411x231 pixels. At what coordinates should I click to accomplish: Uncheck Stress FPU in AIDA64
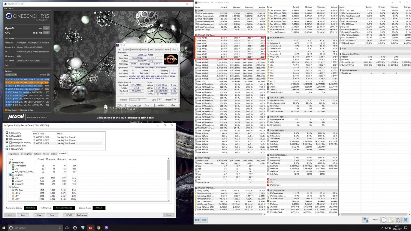[x=11, y=136]
